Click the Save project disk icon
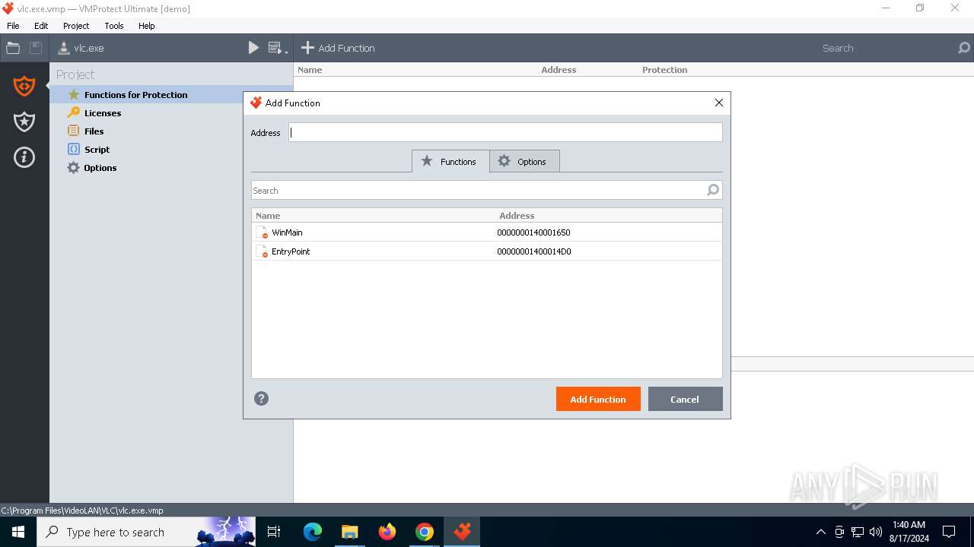Viewport: 974px width, 547px height. (35, 48)
